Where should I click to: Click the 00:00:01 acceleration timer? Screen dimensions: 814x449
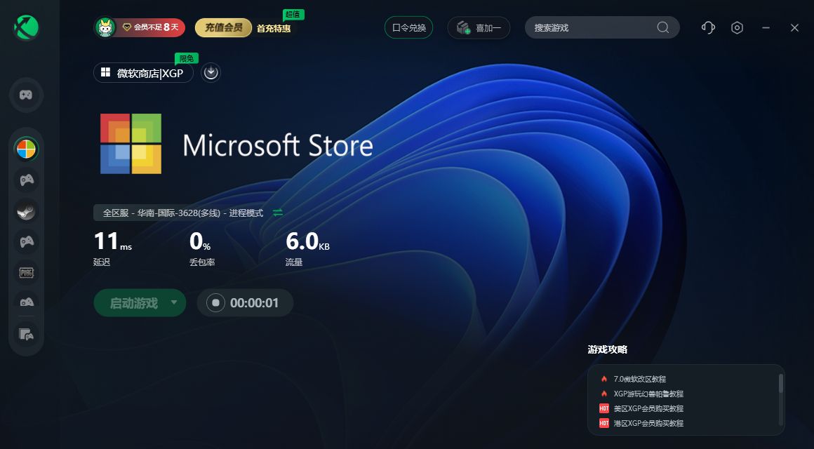tap(254, 303)
